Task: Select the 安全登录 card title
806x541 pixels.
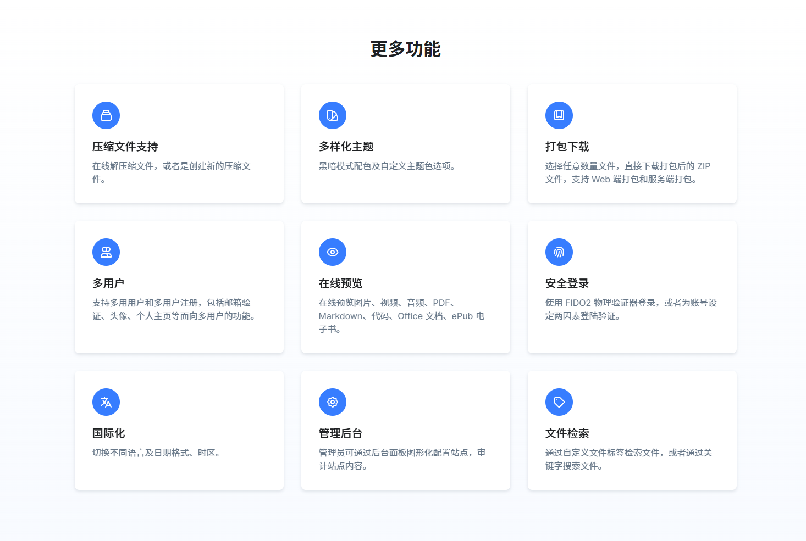Action: coord(567,283)
